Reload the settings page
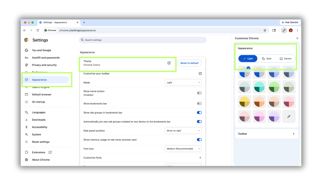Image resolution: width=322 pixels, height=187 pixels. 38,30
